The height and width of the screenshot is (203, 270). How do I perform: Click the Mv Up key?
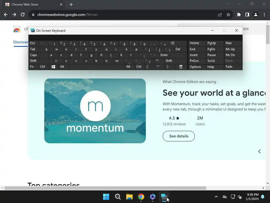coord(233,49)
